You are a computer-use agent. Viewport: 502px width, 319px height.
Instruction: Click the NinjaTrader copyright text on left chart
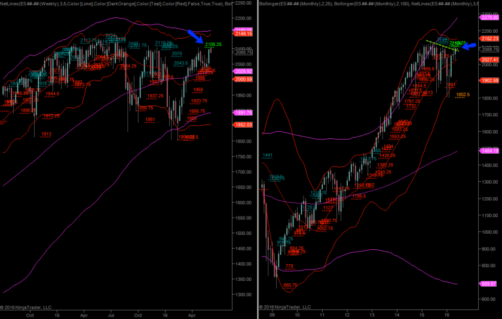coord(28,307)
